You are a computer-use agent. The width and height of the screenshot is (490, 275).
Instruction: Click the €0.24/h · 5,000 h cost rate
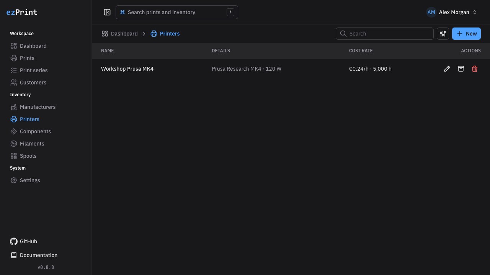pyautogui.click(x=370, y=69)
